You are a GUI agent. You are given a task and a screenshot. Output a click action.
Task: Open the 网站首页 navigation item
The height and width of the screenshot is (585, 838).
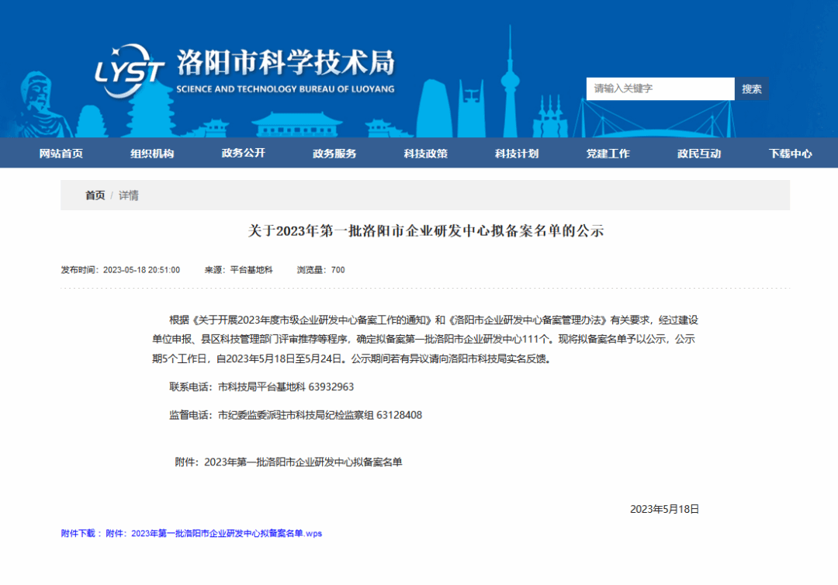pos(61,154)
